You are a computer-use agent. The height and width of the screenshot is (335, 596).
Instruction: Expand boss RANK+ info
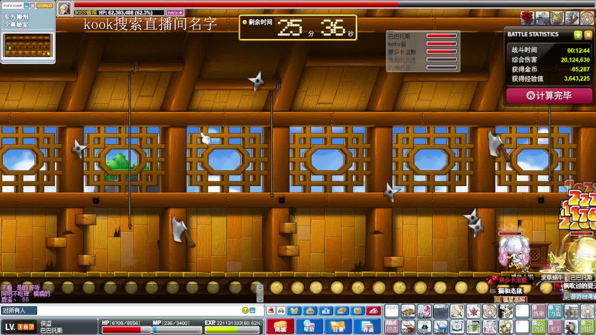click(175, 13)
